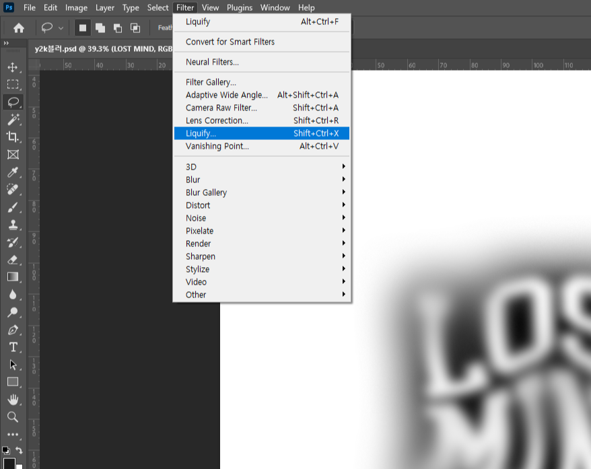The image size is (591, 469).
Task: Open the File menu
Action: click(30, 7)
